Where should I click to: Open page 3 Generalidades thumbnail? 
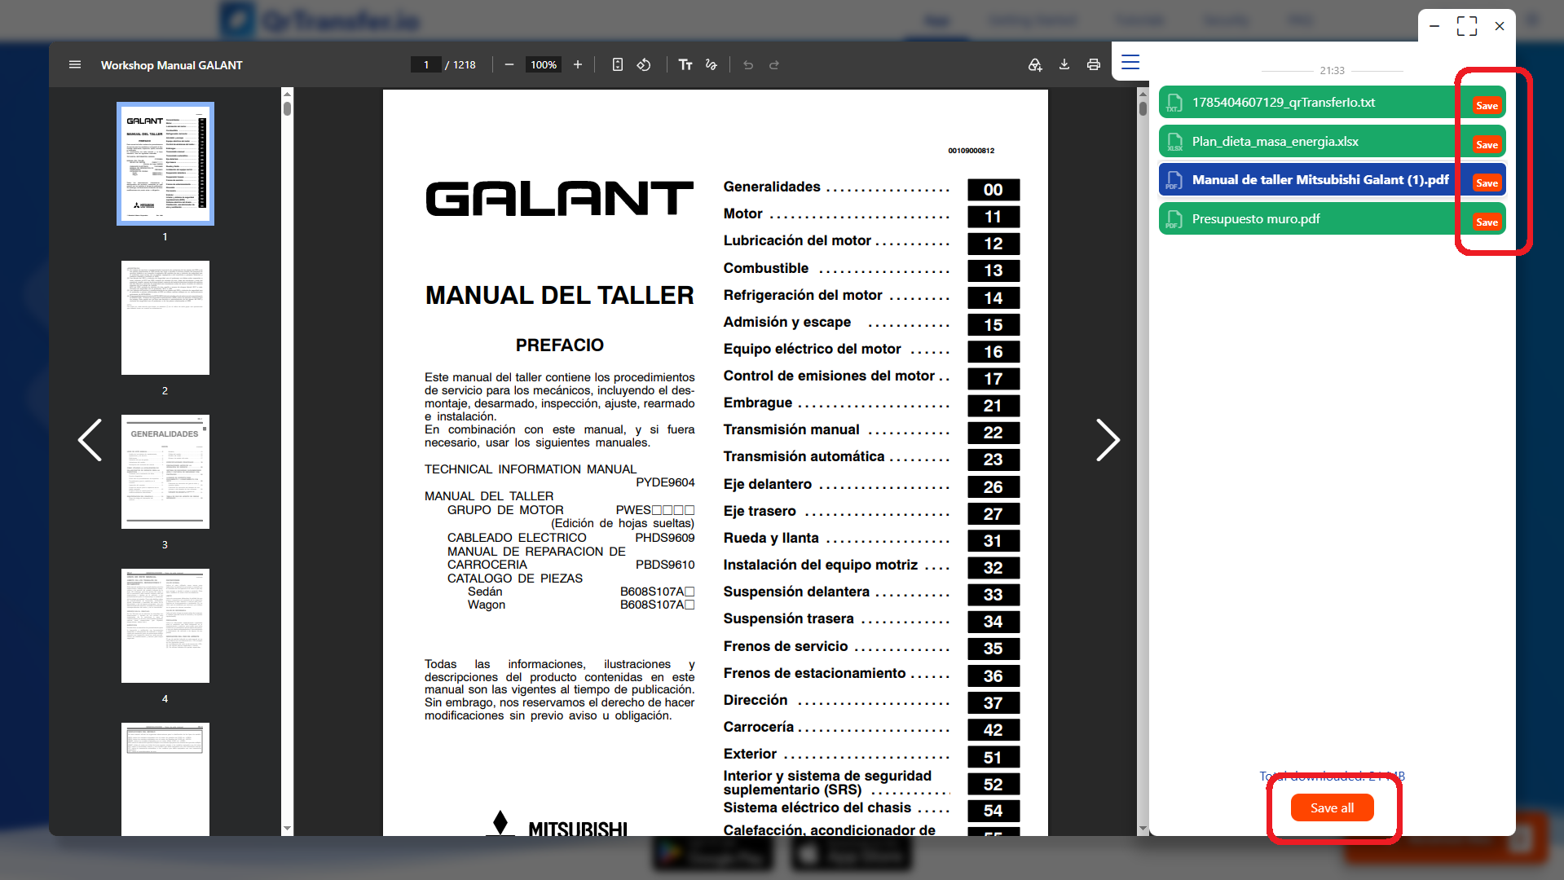tap(165, 472)
